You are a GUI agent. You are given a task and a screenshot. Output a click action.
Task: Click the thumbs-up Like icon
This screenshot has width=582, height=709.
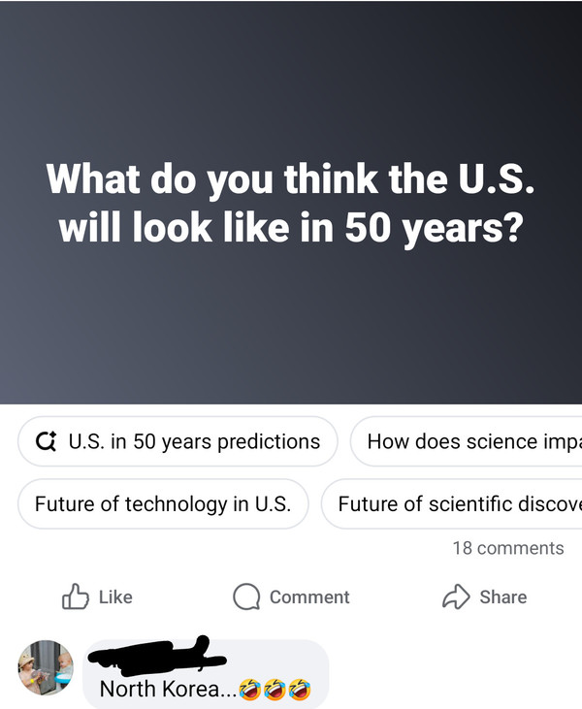(75, 596)
